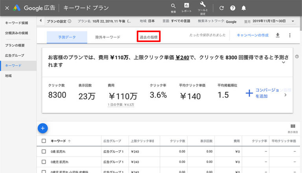Screen dimensions: 302x173
Task: Open the notifications bell icon
Action: 244,8
